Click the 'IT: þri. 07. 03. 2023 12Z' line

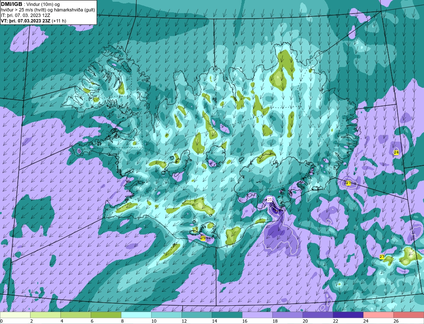[x=25, y=15]
